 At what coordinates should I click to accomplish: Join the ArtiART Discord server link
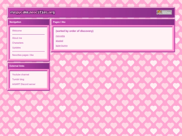tap(24, 84)
